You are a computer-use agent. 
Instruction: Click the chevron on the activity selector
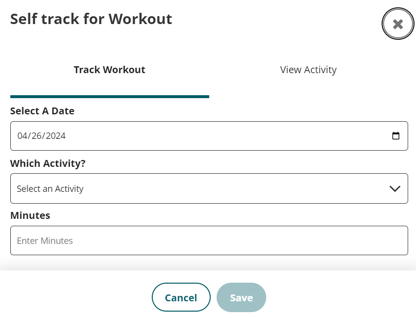394,188
